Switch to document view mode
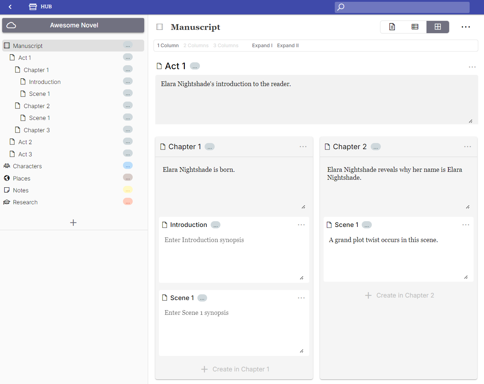Image resolution: width=484 pixels, height=384 pixels. (x=392, y=27)
